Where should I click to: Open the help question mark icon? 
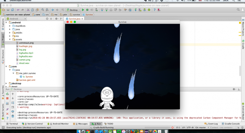tap(7, 118)
